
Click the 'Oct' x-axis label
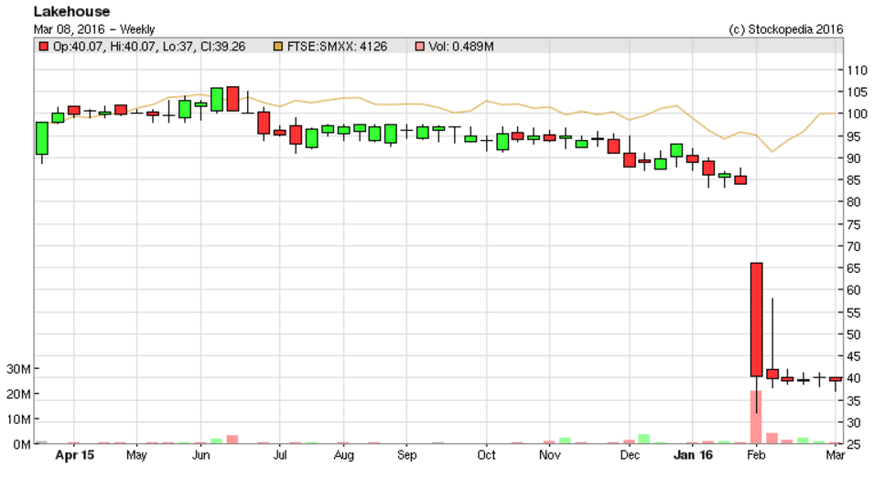tap(487, 455)
